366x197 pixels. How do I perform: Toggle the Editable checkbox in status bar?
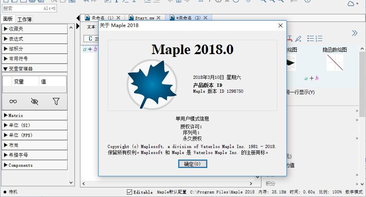tap(129, 192)
